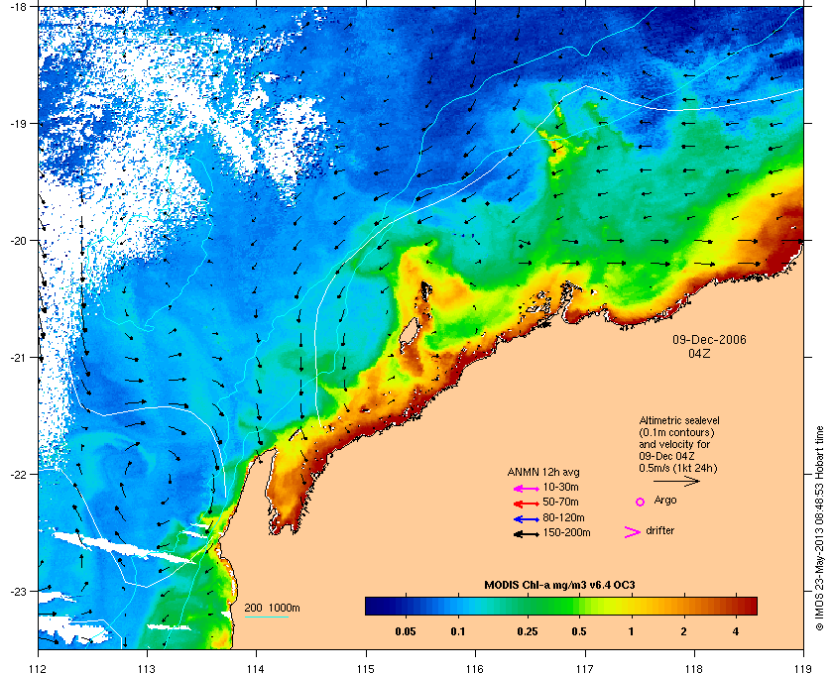833x674 pixels.
Task: Click the longitude label 119
Action: 803,669
